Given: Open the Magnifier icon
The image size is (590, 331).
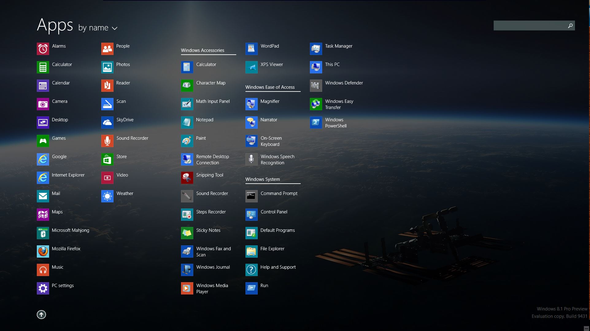Looking at the screenshot, I should 252,104.
